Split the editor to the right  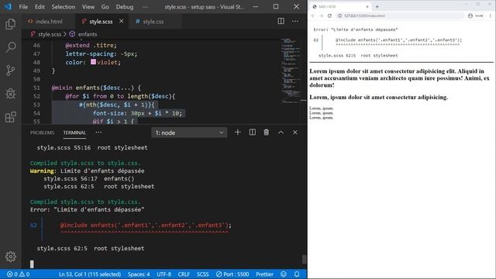click(x=281, y=21)
